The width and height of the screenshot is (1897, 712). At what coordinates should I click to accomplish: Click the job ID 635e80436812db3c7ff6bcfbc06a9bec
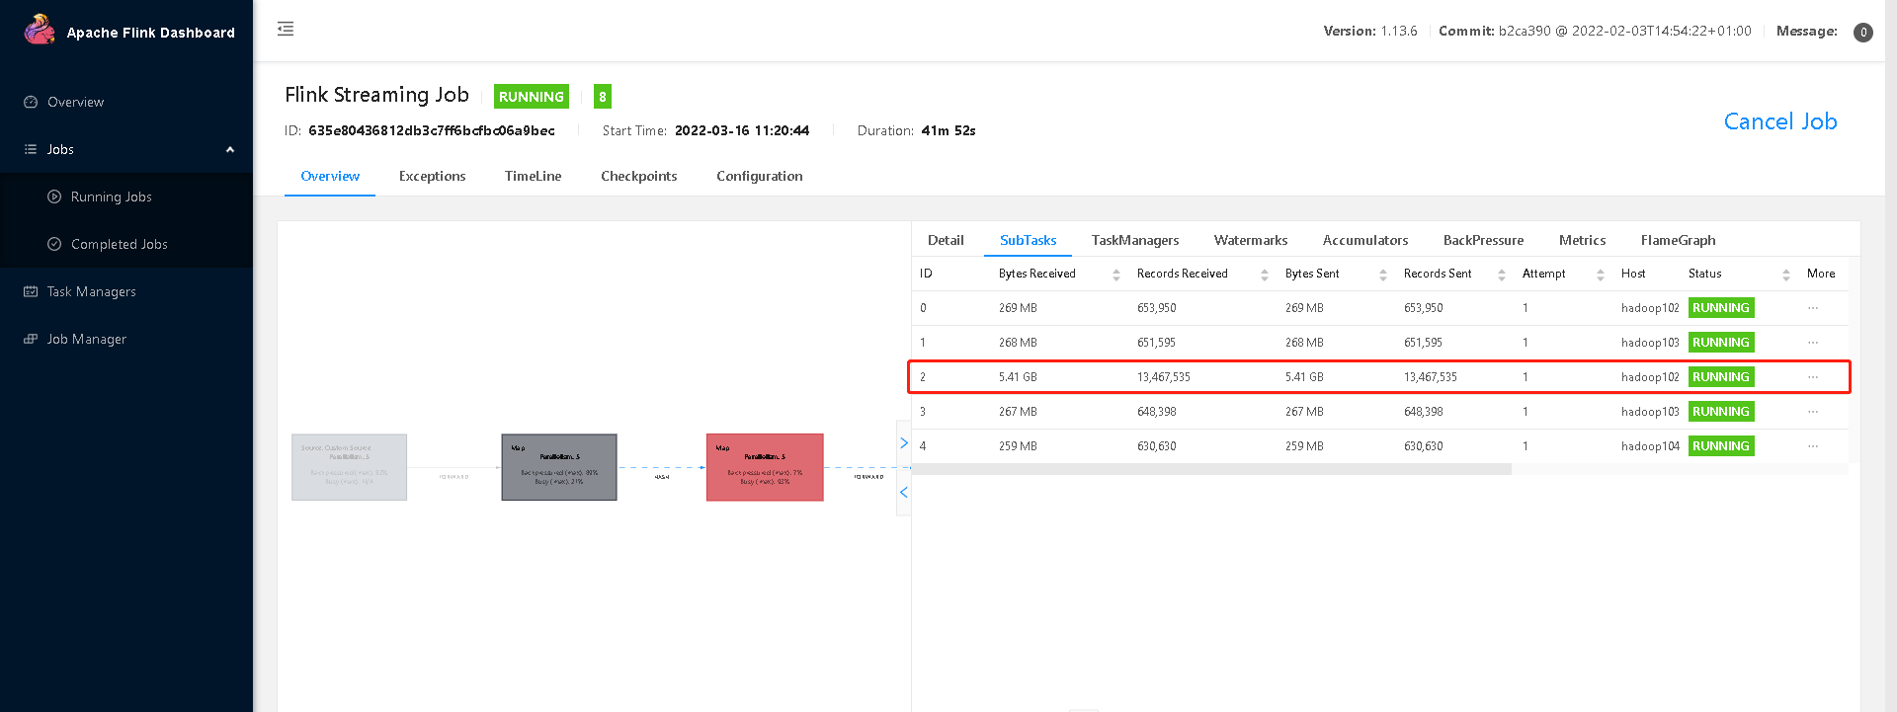pos(432,130)
